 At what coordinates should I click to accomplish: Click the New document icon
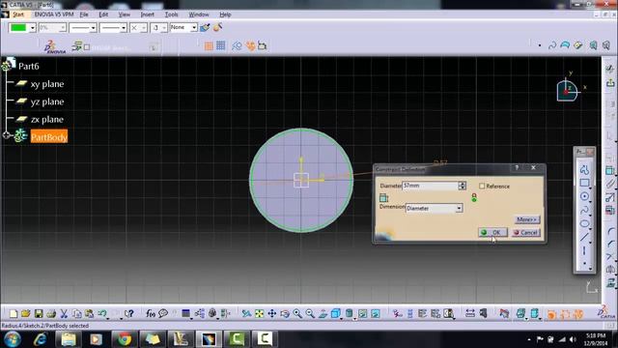click(13, 313)
